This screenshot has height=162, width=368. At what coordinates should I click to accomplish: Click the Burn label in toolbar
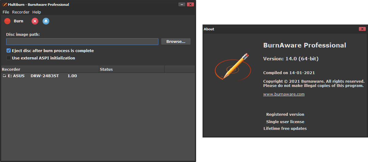coord(18,21)
